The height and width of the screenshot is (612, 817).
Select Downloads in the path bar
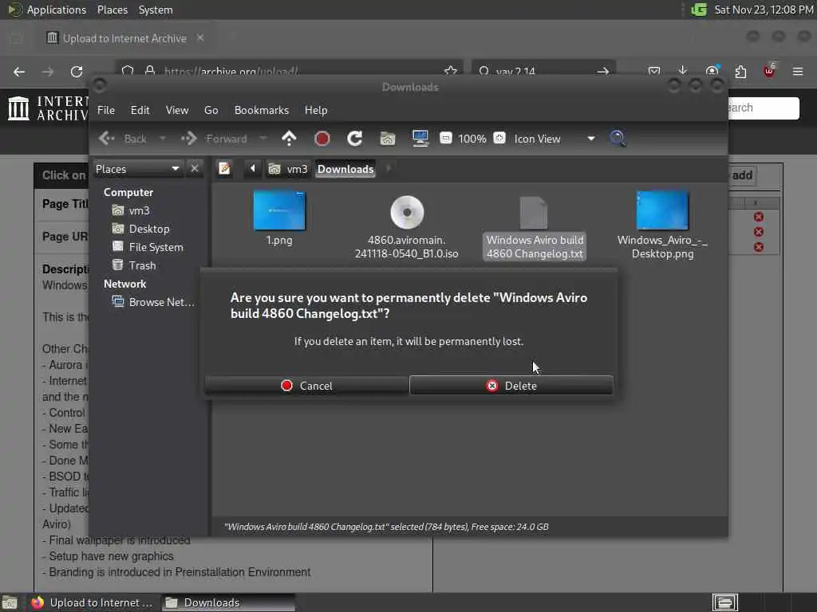point(345,169)
